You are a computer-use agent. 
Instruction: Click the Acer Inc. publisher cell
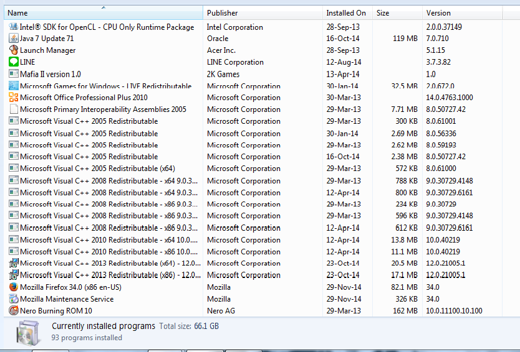tap(221, 50)
